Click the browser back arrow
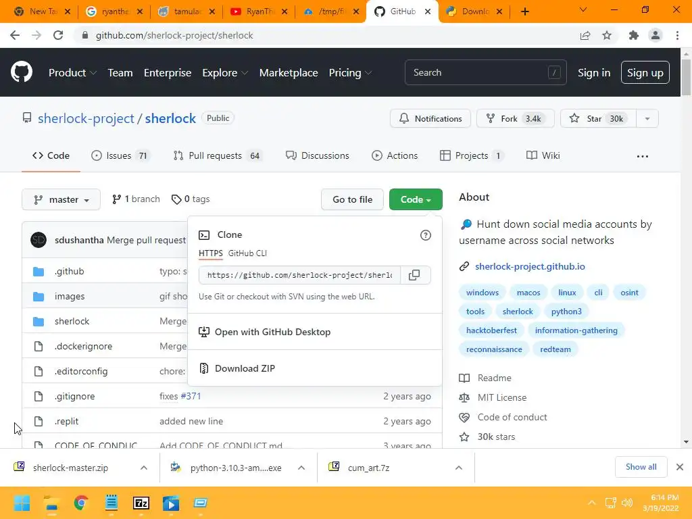 (x=15, y=35)
